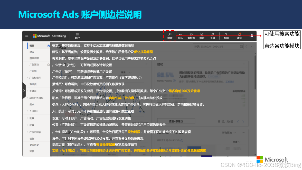Screen dimensions: 302x170
Task: Expand 广告和组件 in sidebar
Action: point(27,78)
